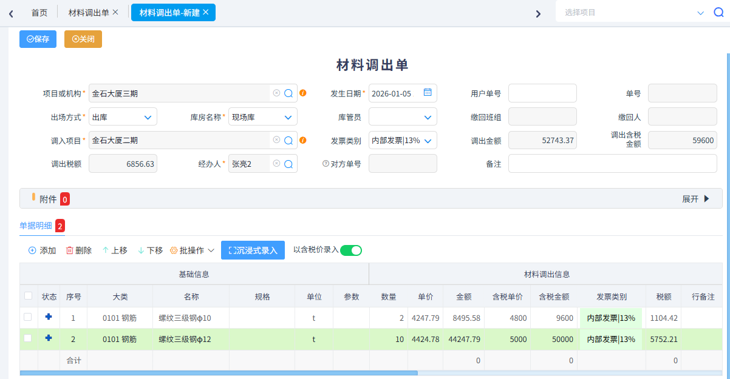This screenshot has width=730, height=379.
Task: Click the orange info icon next to 调入项目
Action: (x=303, y=140)
